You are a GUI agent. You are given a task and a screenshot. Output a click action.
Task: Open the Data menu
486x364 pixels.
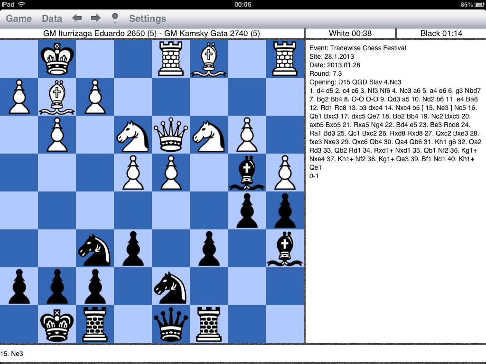(52, 18)
